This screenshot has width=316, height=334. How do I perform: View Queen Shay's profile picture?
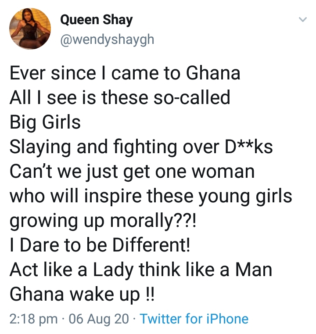30,29
